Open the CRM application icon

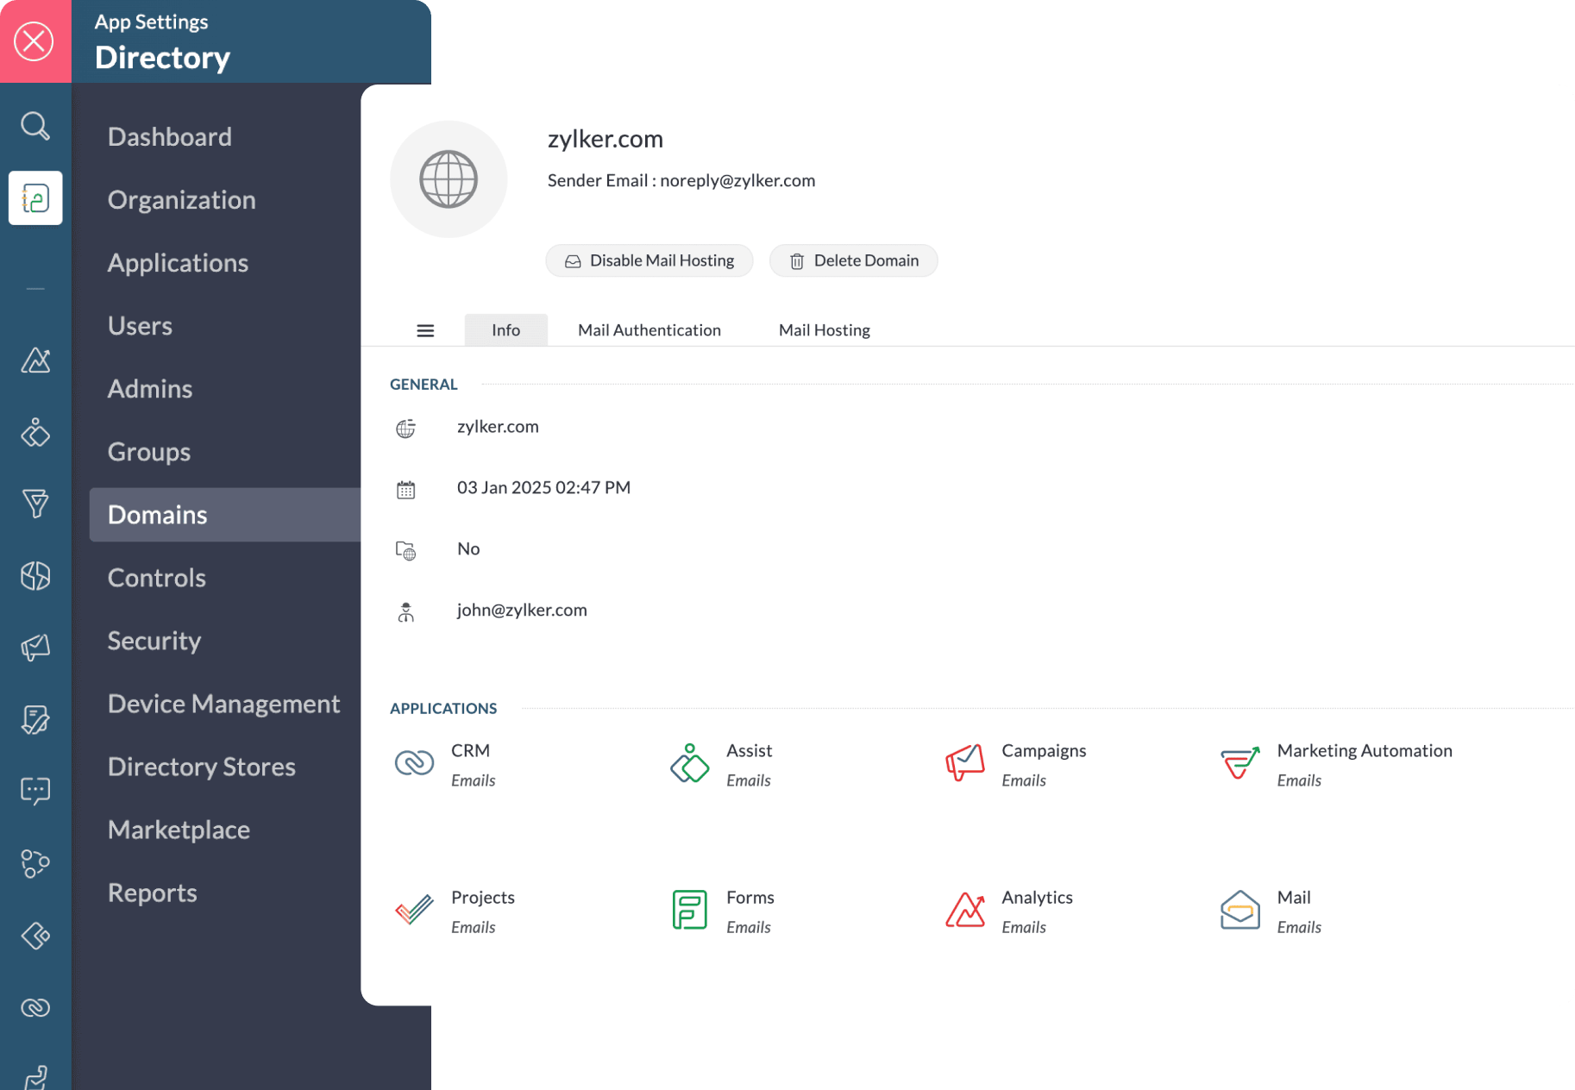pos(413,763)
